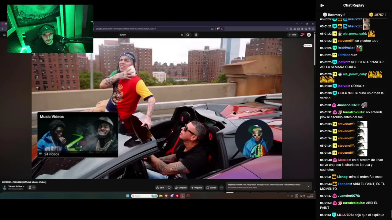
Task: Clear the YouTube search text with X
Action: click(x=182, y=35)
